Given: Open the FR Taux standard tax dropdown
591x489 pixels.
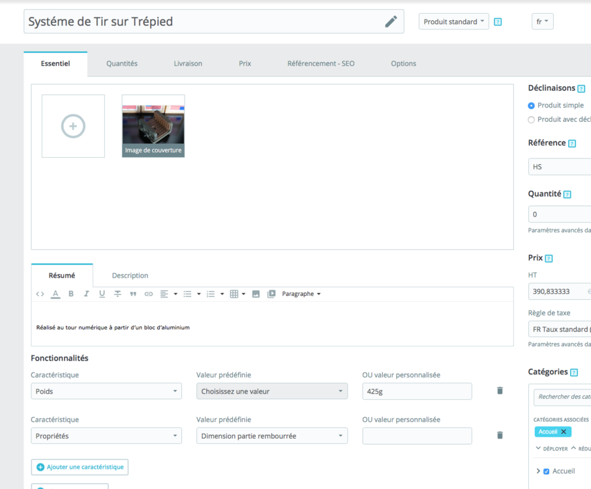Looking at the screenshot, I should pyautogui.click(x=560, y=329).
